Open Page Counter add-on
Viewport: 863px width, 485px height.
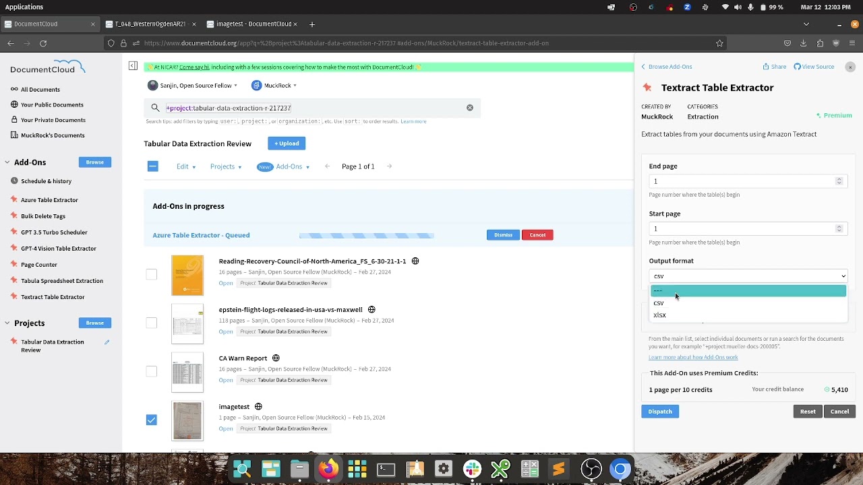tap(39, 265)
